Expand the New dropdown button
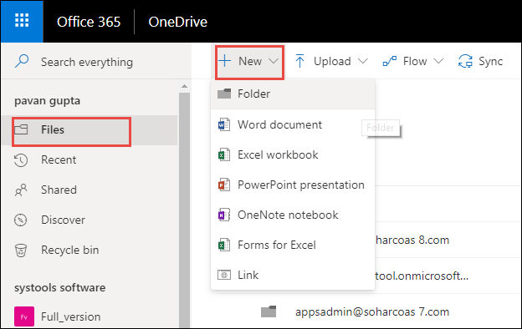 (249, 62)
